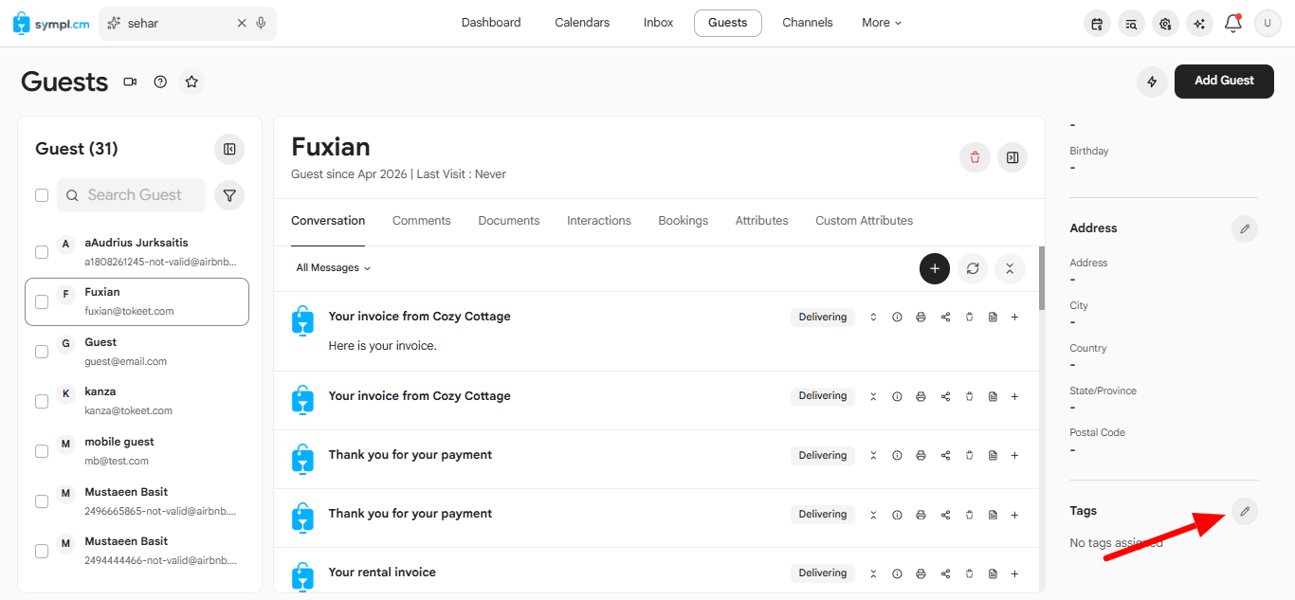Image resolution: width=1295 pixels, height=600 pixels.
Task: View the Bookings tab
Action: [684, 221]
